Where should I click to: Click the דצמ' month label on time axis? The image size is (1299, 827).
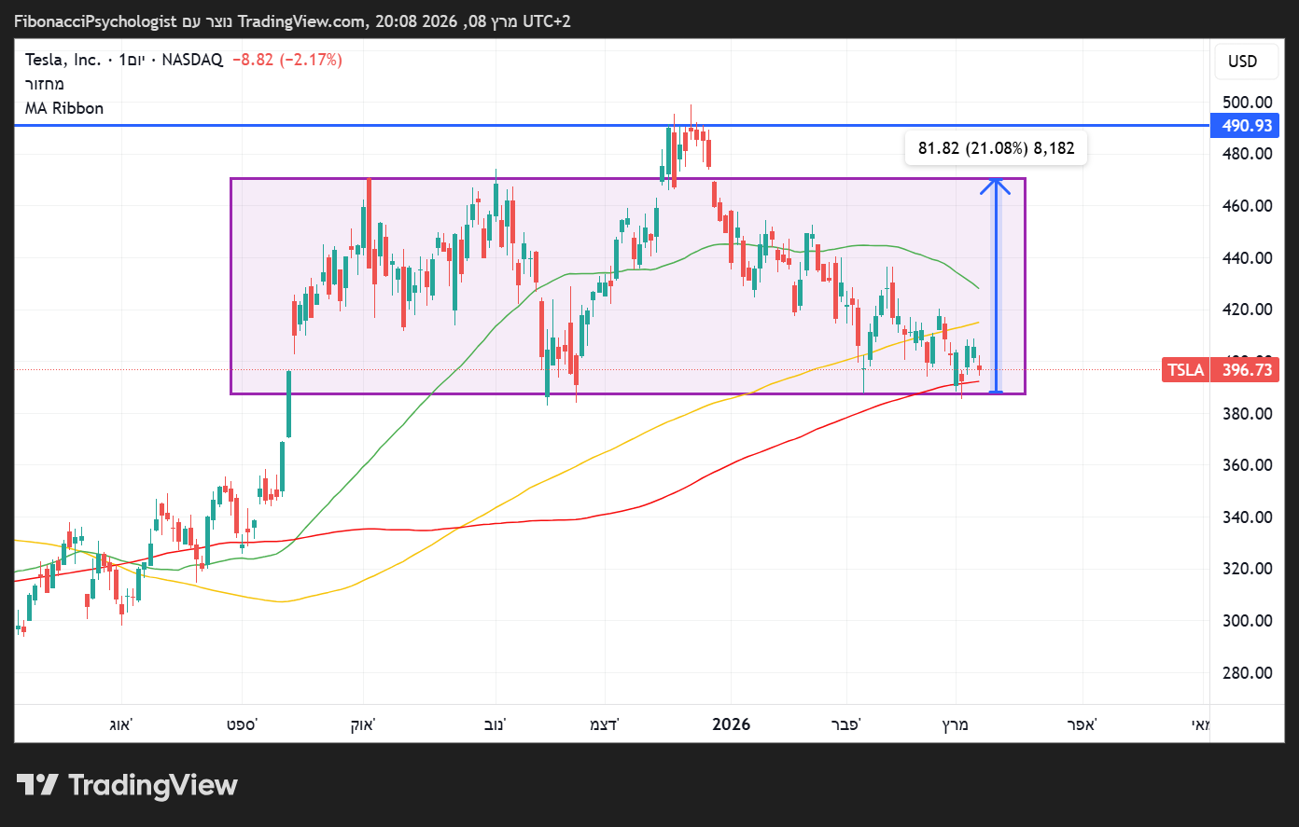coord(605,724)
